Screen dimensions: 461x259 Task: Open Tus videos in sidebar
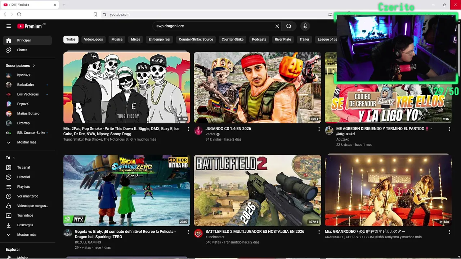pos(27,215)
